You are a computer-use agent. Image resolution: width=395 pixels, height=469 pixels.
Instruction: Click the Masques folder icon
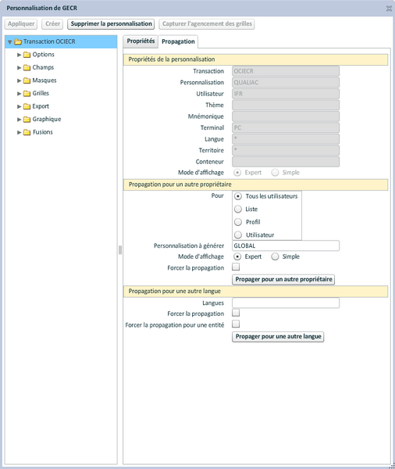click(x=27, y=81)
